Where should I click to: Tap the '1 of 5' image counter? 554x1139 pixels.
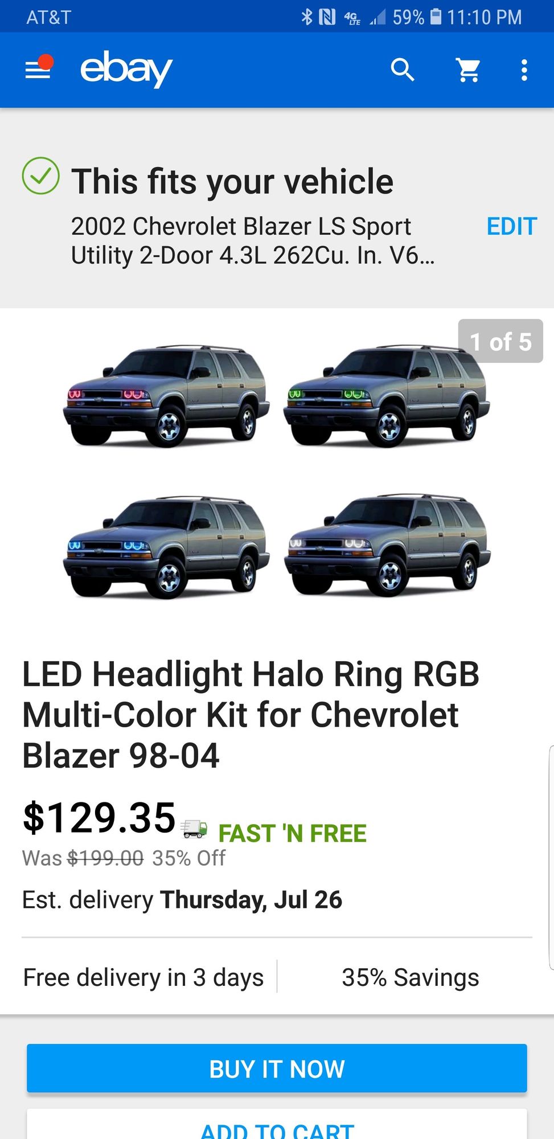500,341
